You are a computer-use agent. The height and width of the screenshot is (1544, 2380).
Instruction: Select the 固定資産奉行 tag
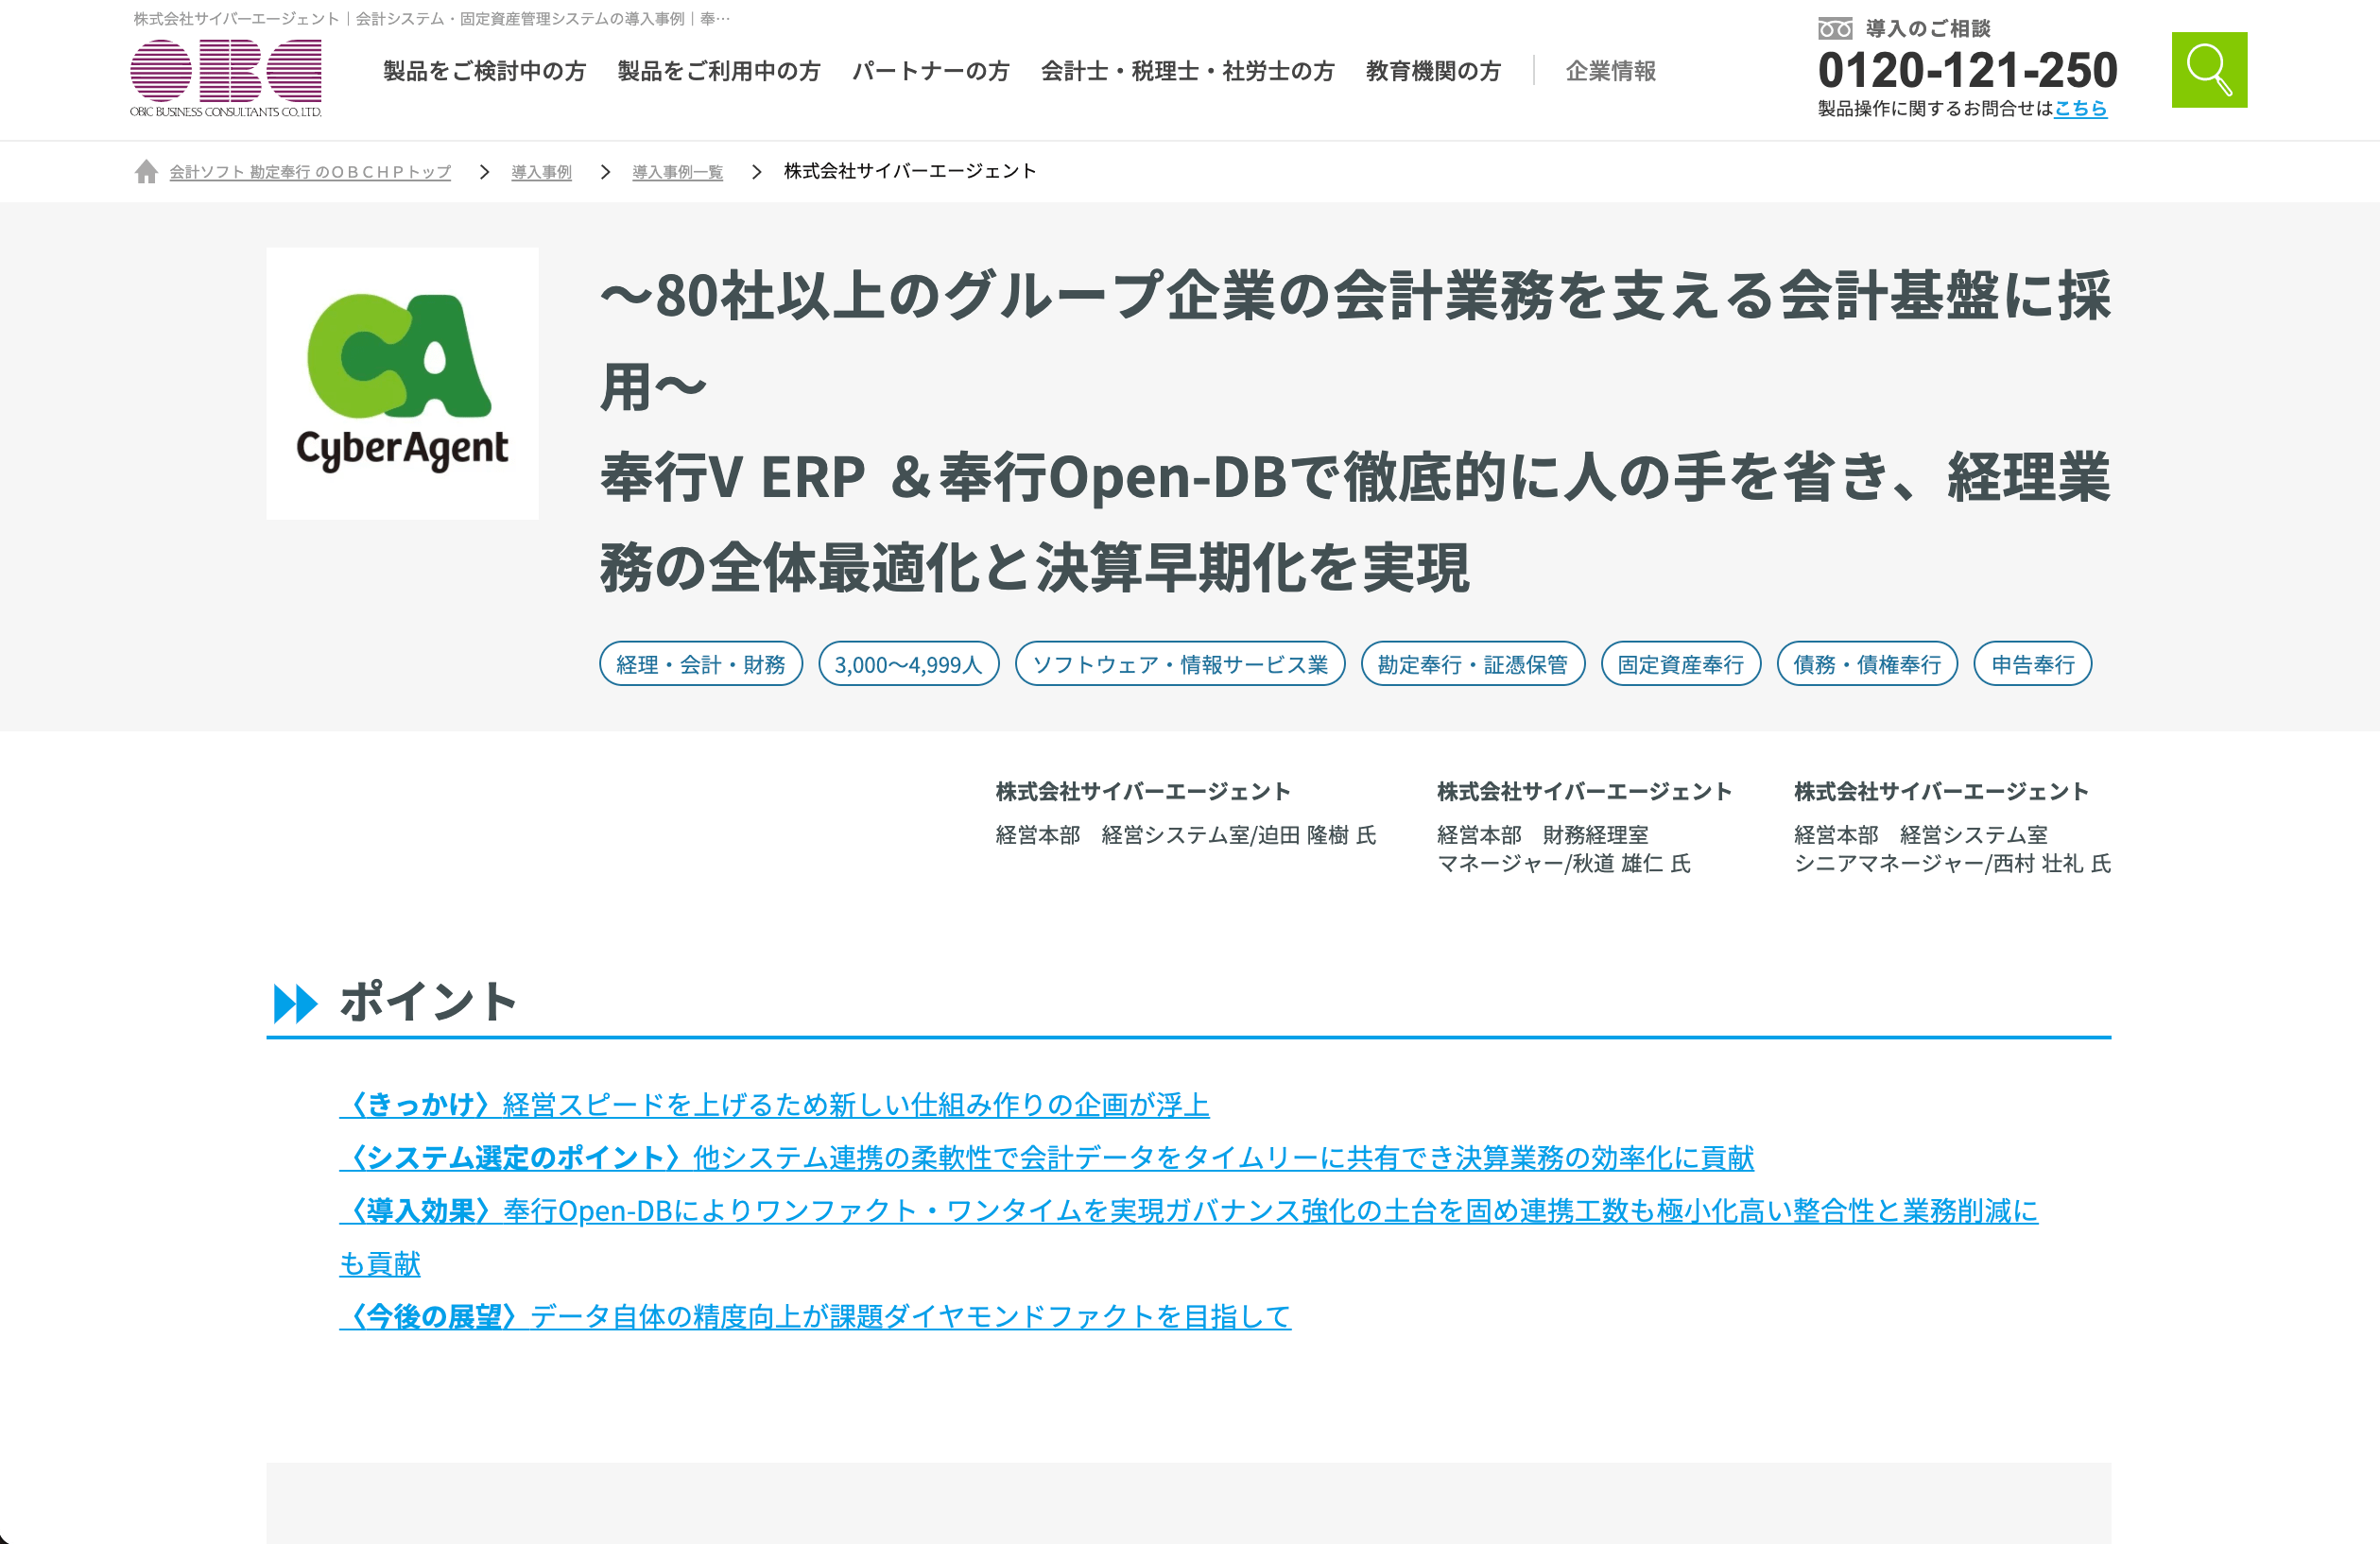[1680, 664]
